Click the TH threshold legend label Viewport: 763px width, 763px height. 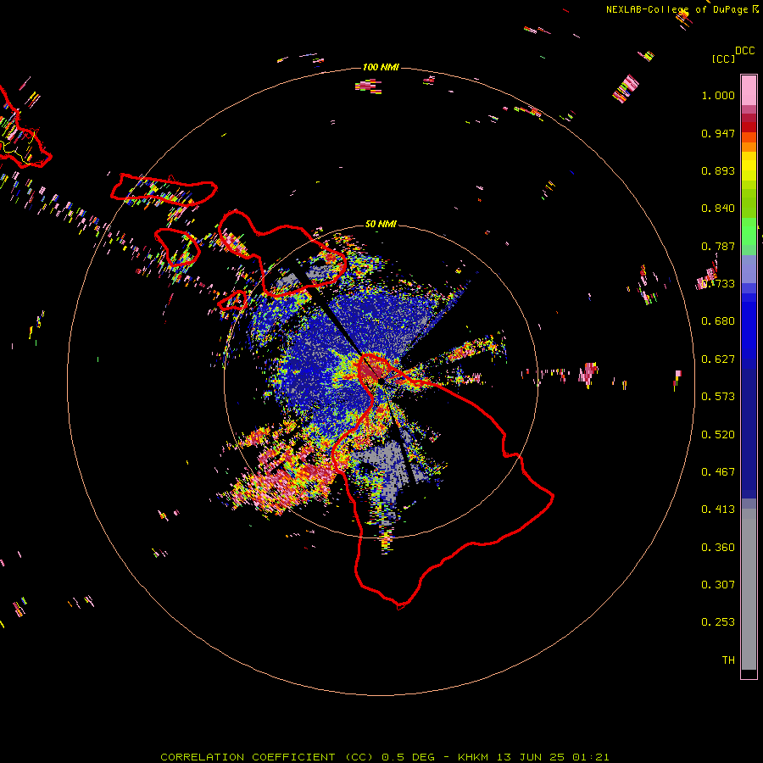[x=728, y=660]
